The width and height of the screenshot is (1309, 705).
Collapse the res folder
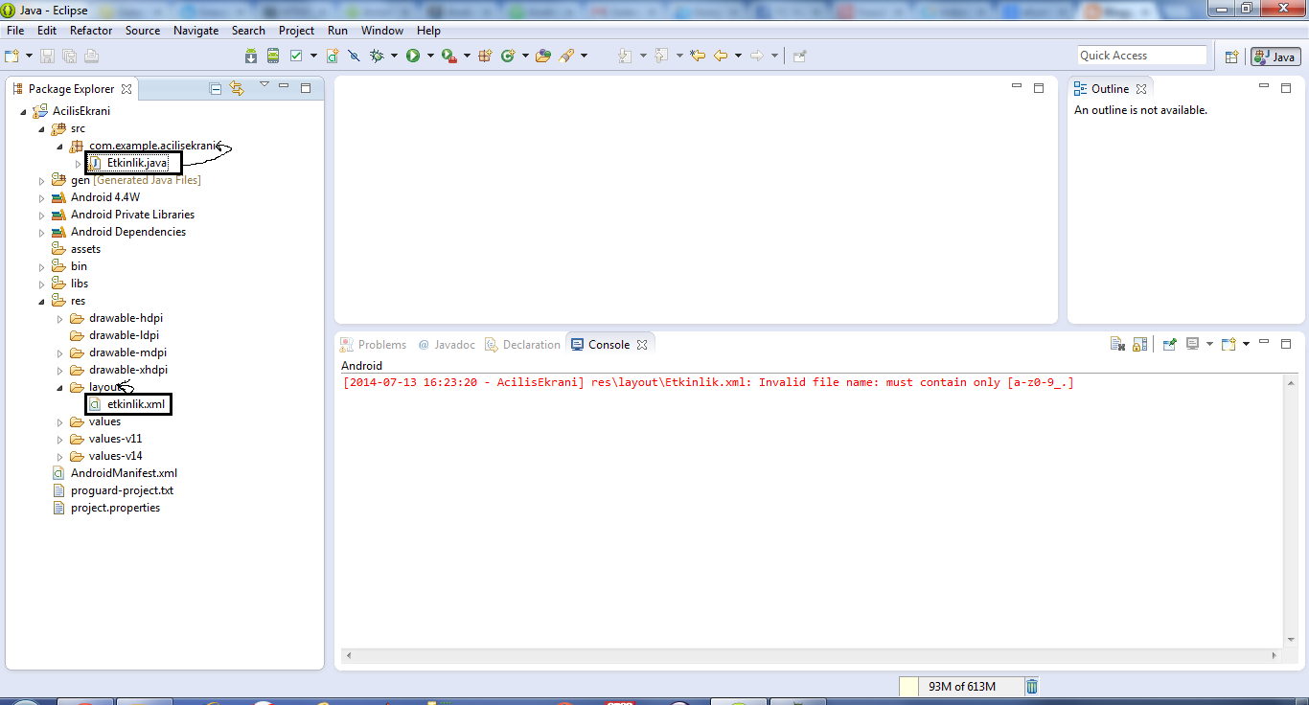(41, 301)
